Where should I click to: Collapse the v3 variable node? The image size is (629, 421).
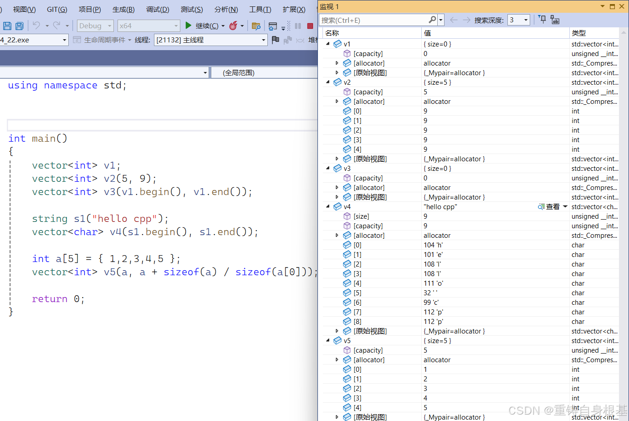328,168
